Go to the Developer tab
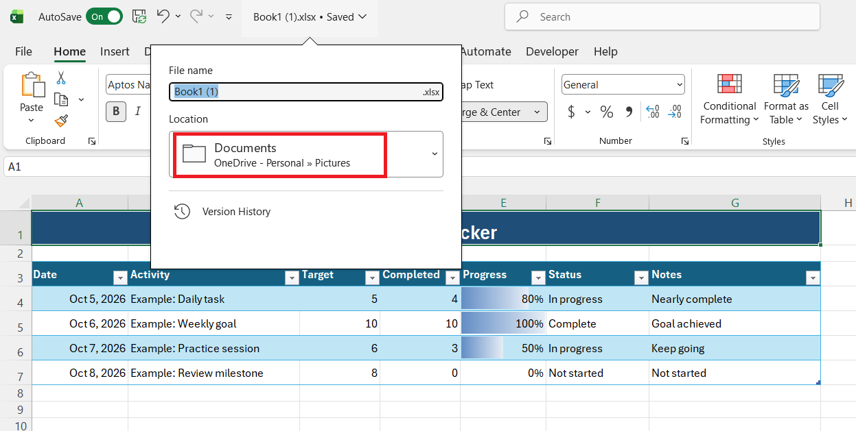This screenshot has width=856, height=431. [552, 51]
